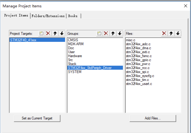
Task: Close the Manage Project Items dialog
Action: [x=186, y=6]
